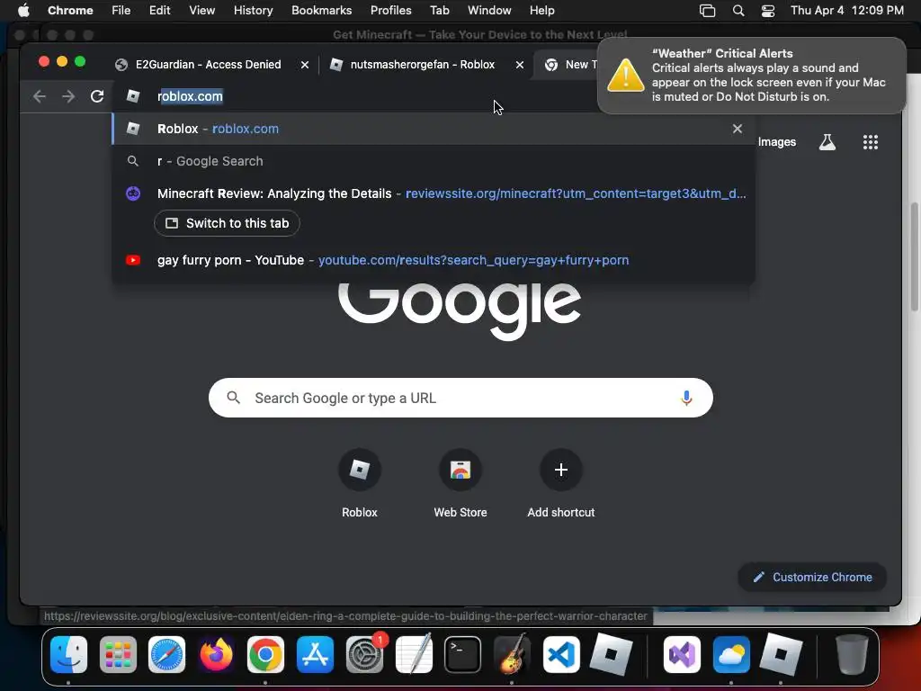This screenshot has width=921, height=691.
Task: Go back with the back arrow
Action: click(x=40, y=96)
